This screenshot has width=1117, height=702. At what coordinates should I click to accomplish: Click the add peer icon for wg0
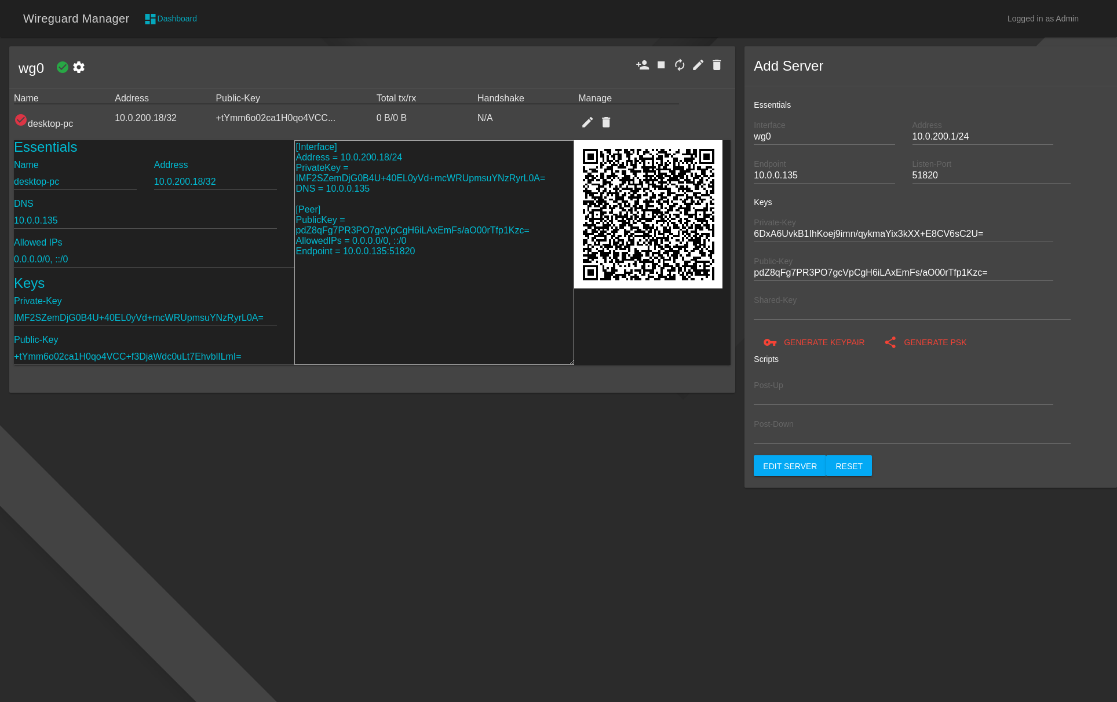[643, 65]
